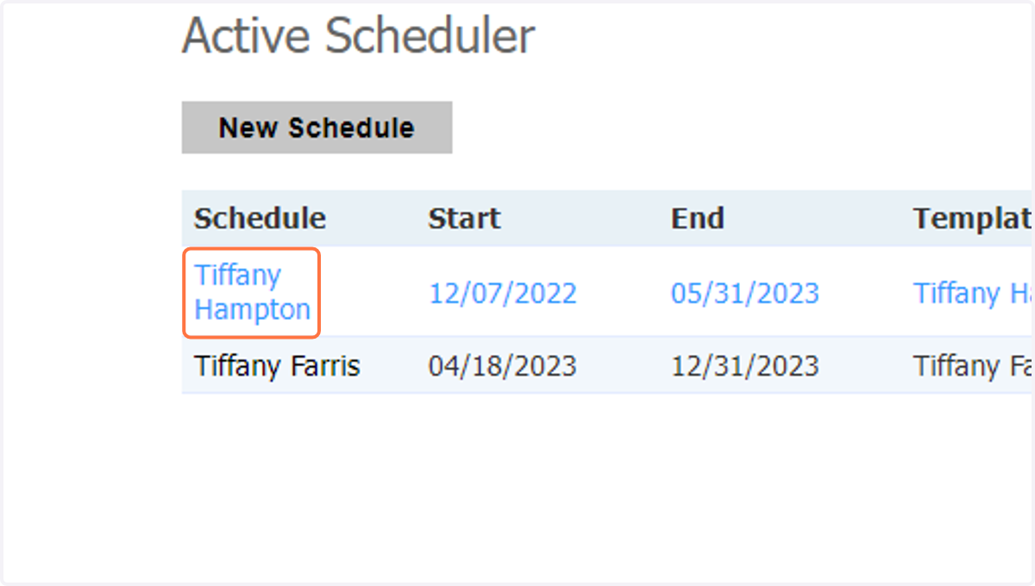Click the word Tiffany in the highlighted link
1035x586 pixels.
click(x=238, y=276)
